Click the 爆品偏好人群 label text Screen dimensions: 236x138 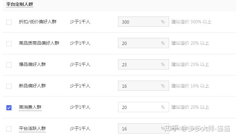pyautogui.click(x=32, y=65)
